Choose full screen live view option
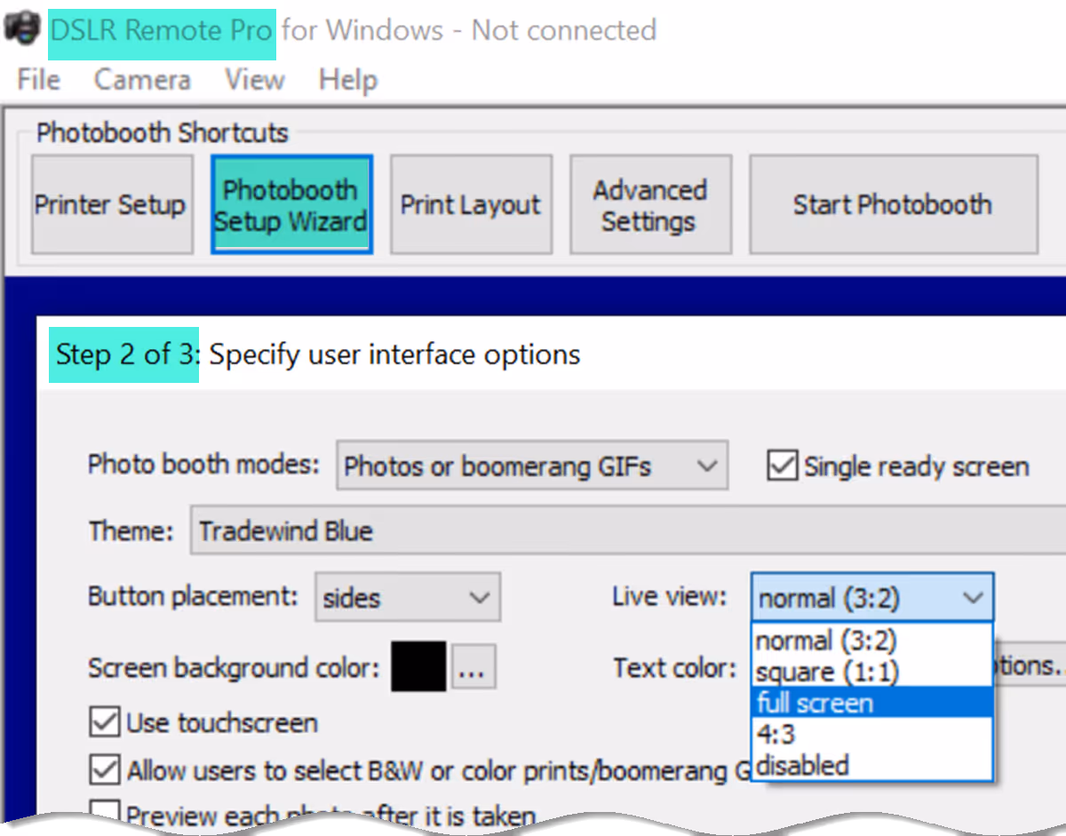1066x836 pixels. (871, 703)
